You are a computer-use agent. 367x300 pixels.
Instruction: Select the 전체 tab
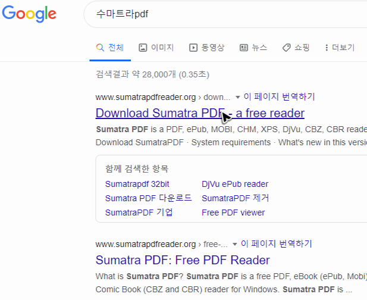pyautogui.click(x=110, y=48)
